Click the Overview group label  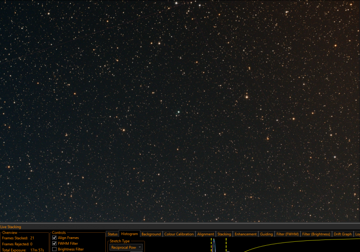[10, 233]
